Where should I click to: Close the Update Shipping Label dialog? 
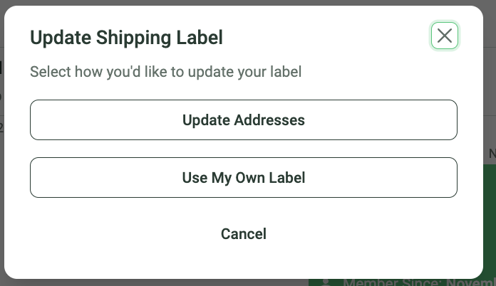pyautogui.click(x=445, y=36)
